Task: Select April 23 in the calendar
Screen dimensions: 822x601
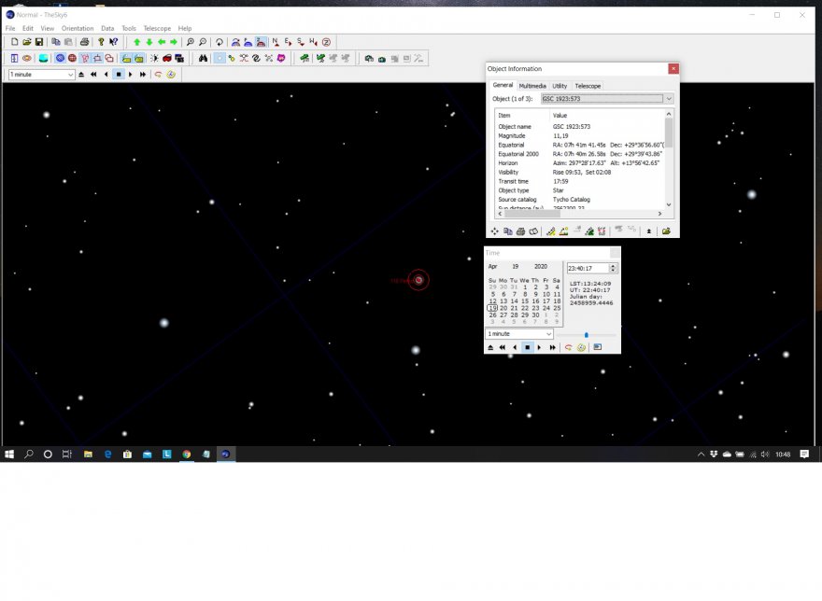Action: (535, 308)
